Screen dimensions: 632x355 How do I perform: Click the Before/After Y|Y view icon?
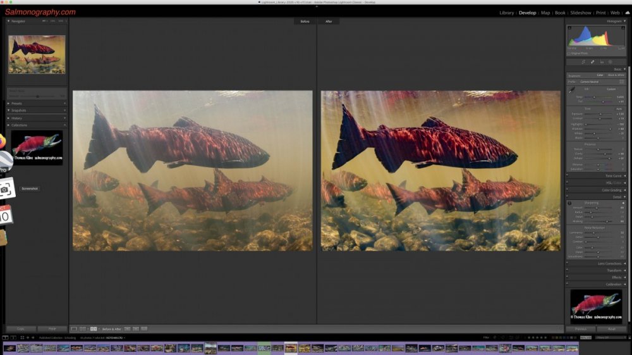point(94,329)
